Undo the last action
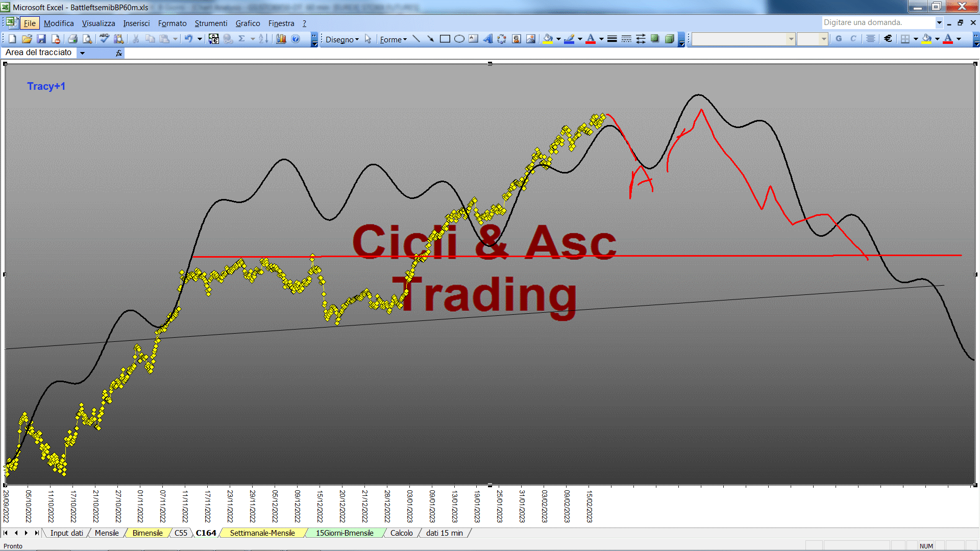 188,39
